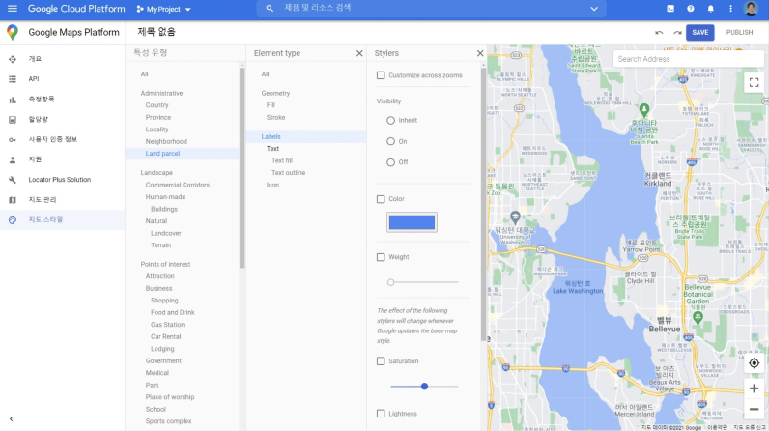The height and width of the screenshot is (431, 769).
Task: Open Cloud Shell from top bar
Action: [x=670, y=9]
